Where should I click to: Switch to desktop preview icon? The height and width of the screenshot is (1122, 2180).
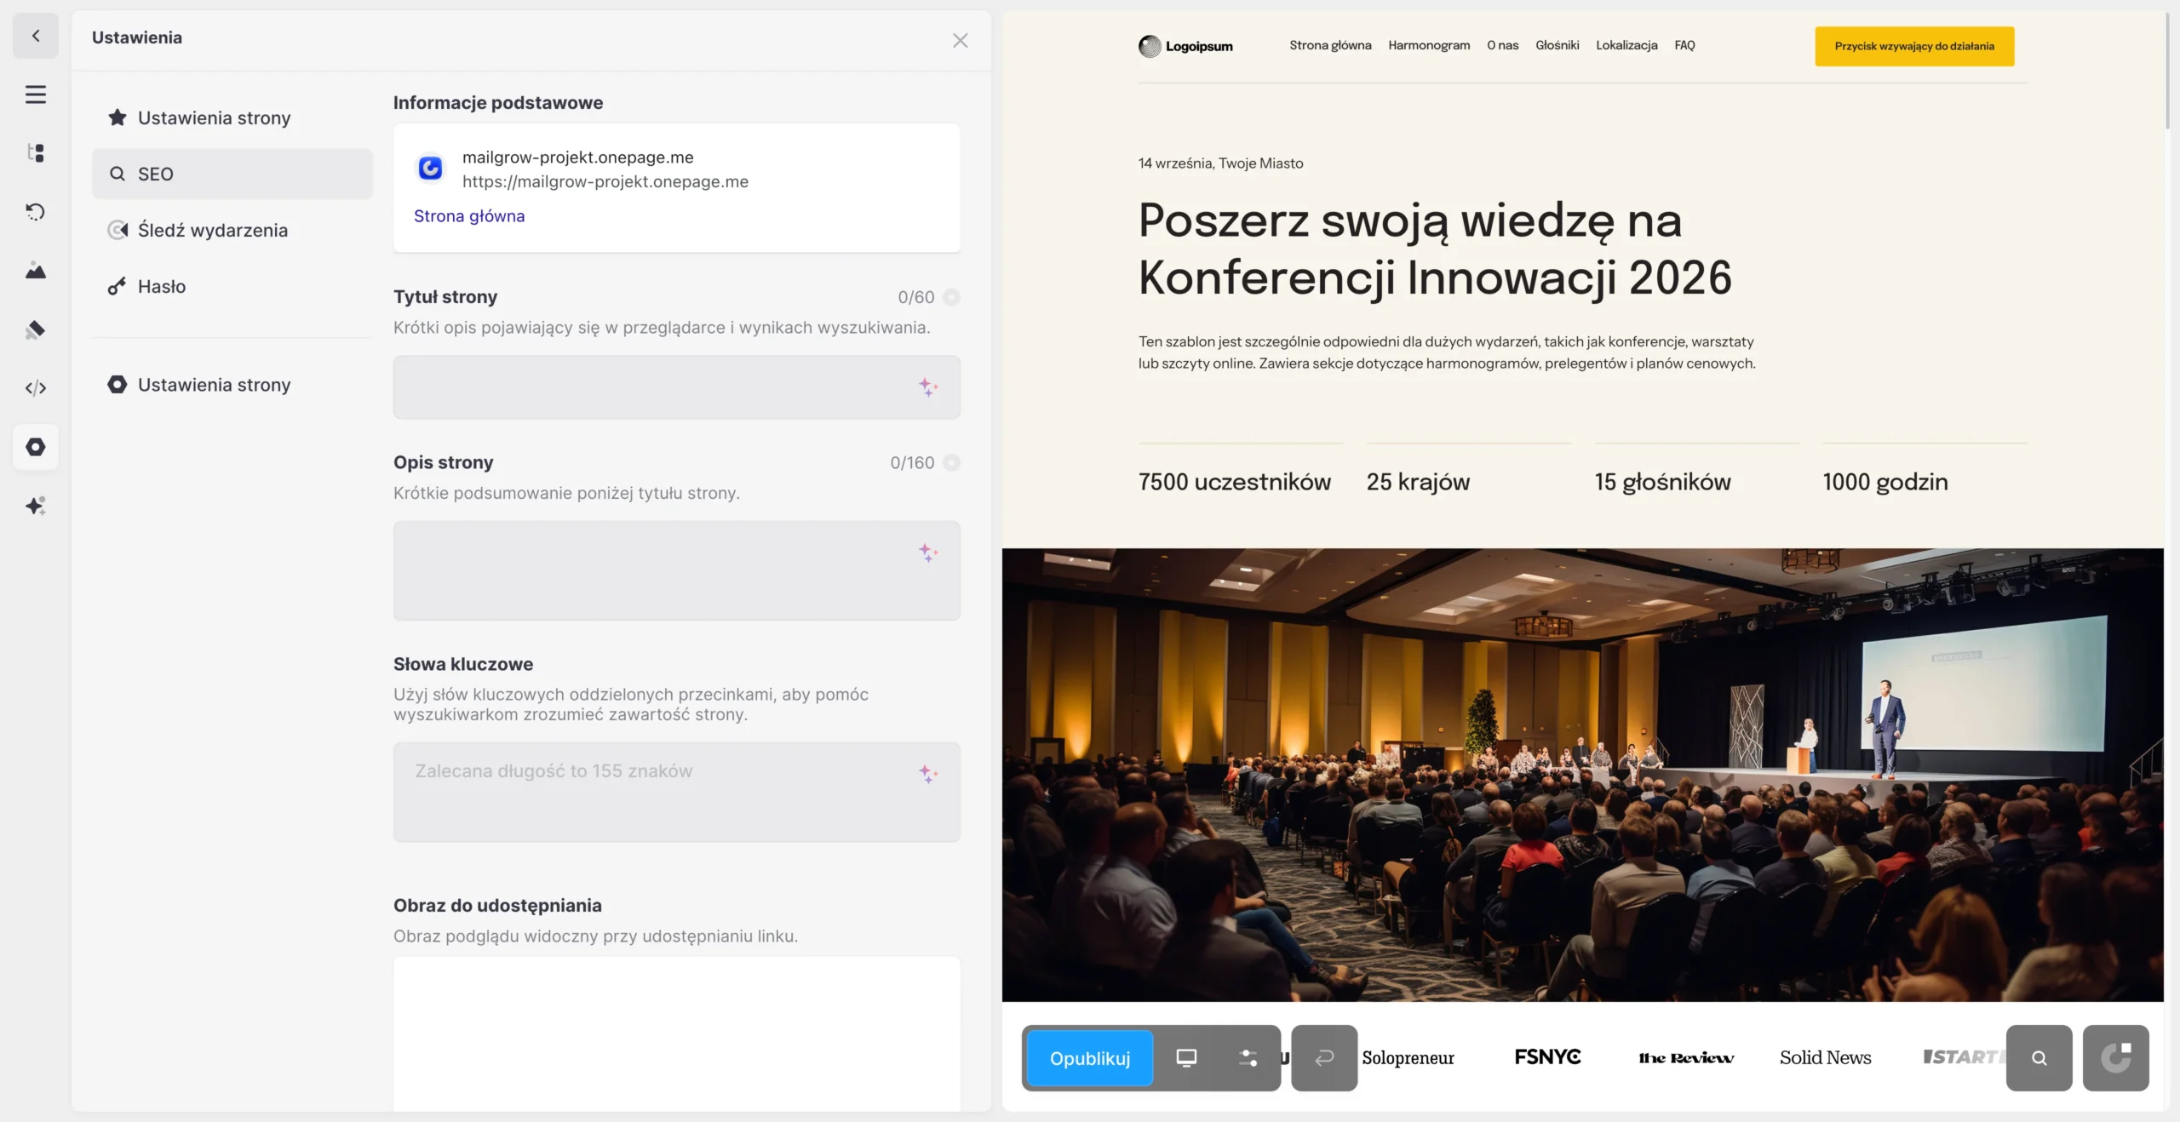point(1186,1058)
